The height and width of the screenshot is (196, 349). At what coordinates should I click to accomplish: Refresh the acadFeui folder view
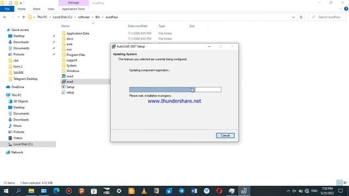301,17
